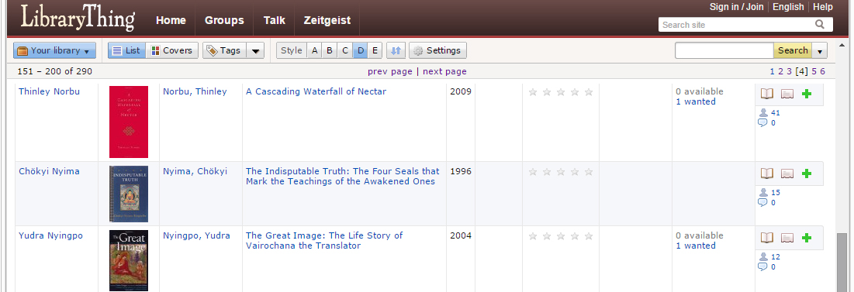Switch to Covers view

(x=172, y=50)
